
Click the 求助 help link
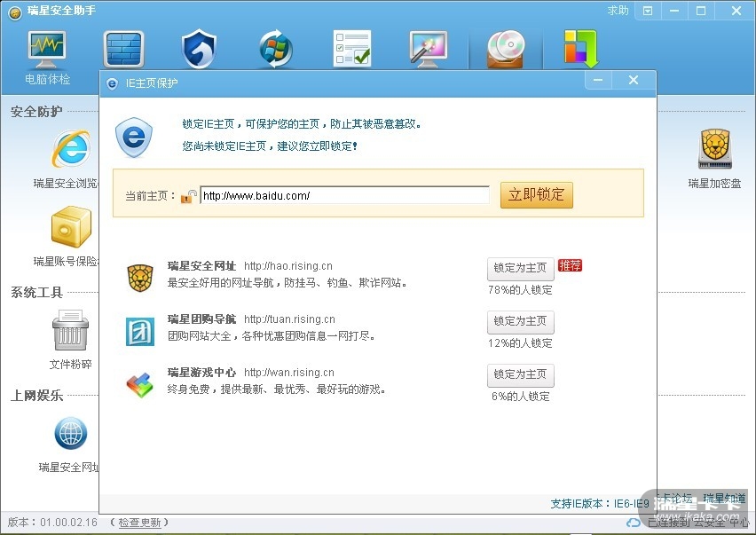pyautogui.click(x=618, y=11)
